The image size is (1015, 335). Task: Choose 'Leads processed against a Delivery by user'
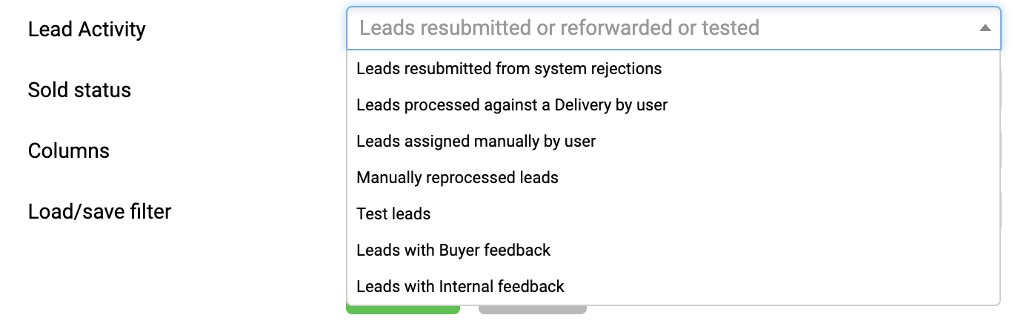click(x=512, y=105)
